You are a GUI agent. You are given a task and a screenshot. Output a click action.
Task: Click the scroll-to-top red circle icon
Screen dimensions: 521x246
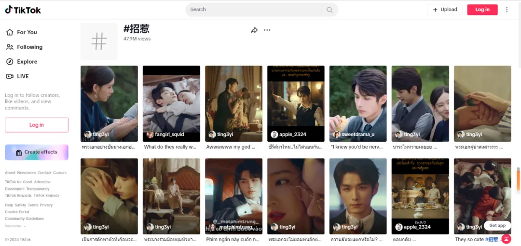pos(507,239)
